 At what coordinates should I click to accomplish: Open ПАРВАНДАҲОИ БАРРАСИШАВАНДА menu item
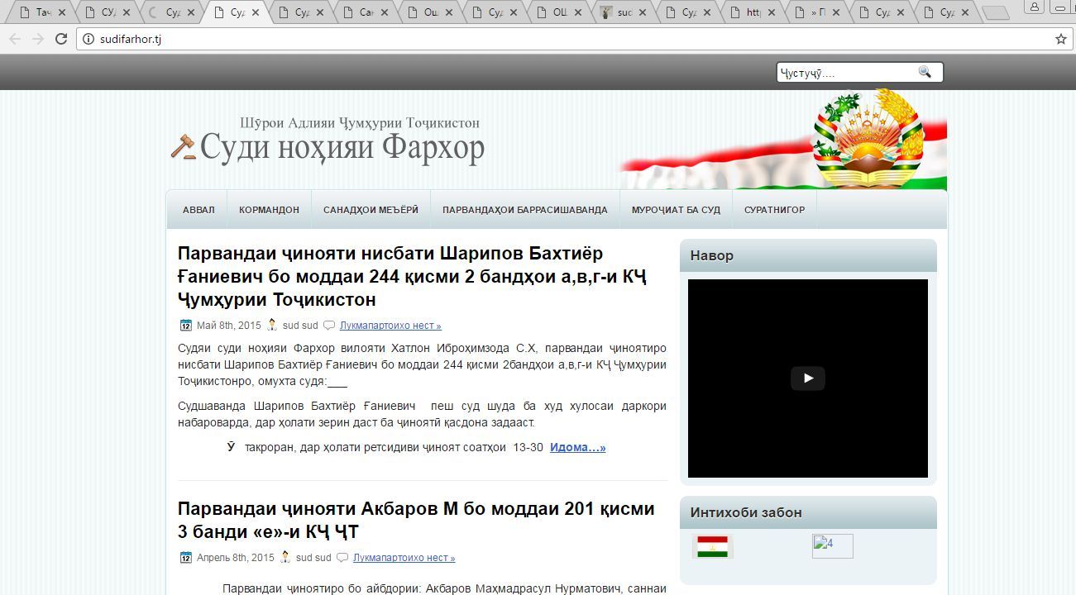(524, 210)
